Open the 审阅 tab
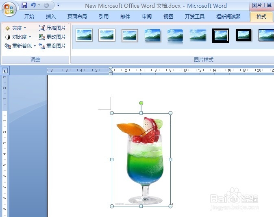Image resolution: width=274 pixels, height=217 pixels. click(x=147, y=16)
